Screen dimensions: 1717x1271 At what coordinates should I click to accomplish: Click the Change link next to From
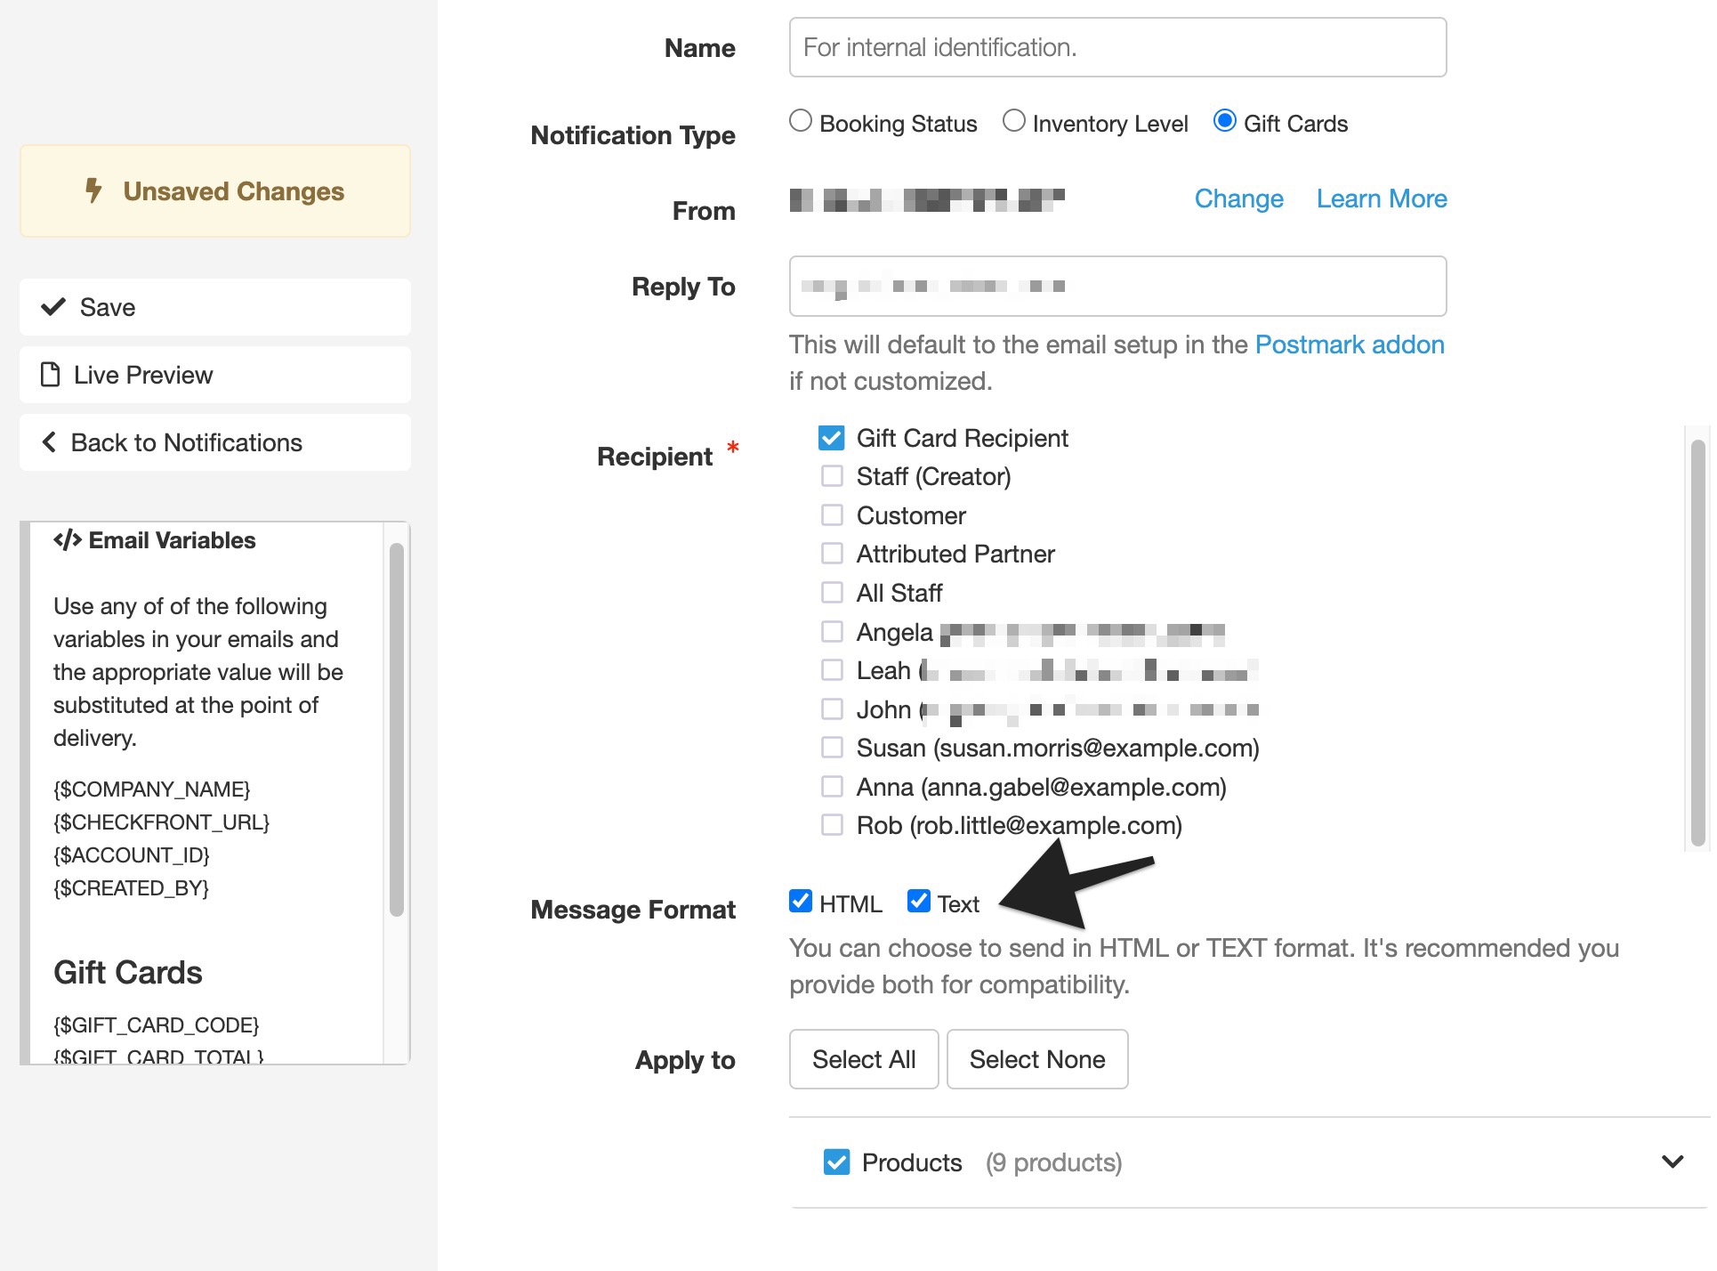[1238, 198]
